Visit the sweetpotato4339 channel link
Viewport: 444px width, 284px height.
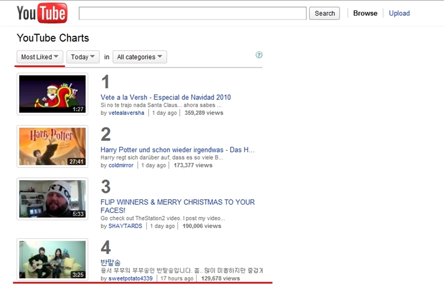pyautogui.click(x=130, y=278)
